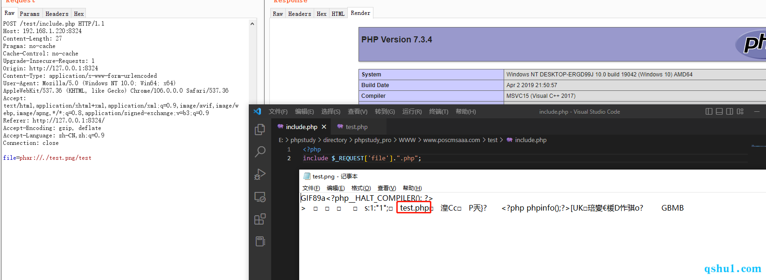Open Remote Explorer in VS Code activity bar
Screen dimensions: 766x280
[x=260, y=197]
